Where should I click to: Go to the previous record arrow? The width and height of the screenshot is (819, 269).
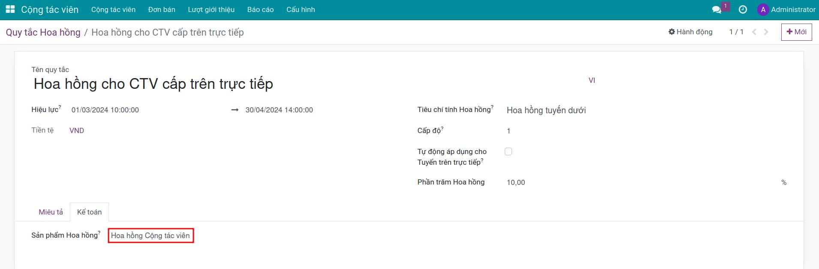754,32
